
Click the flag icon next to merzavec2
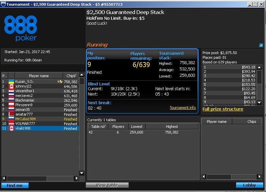pyautogui.click(x=11, y=96)
